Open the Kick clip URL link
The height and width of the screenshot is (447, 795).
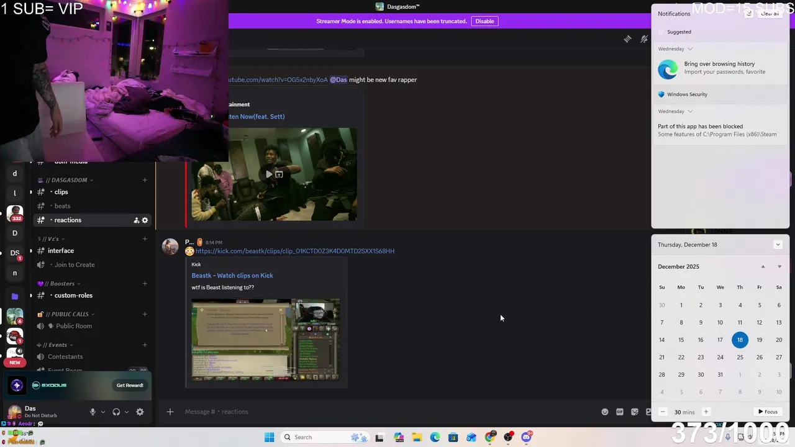pyautogui.click(x=295, y=251)
